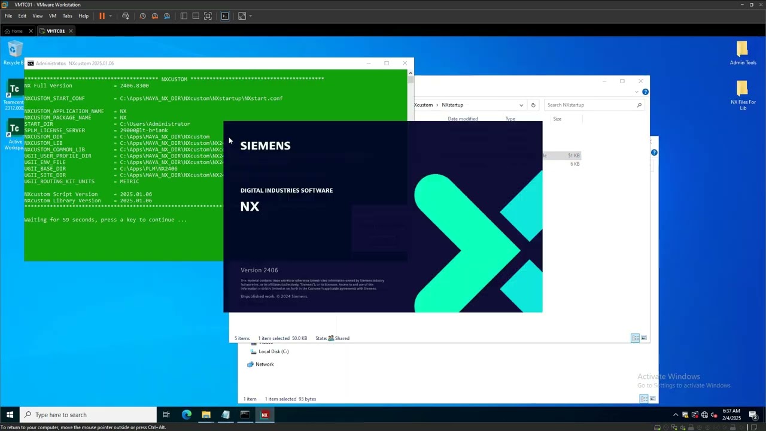Image resolution: width=766 pixels, height=431 pixels.
Task: Expand the NXstartup Explorer ribbon chevron
Action: coord(636,92)
